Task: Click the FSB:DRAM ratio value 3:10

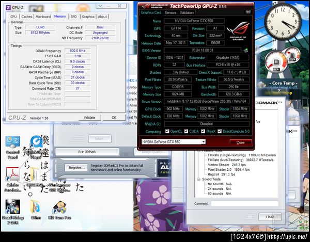Action: [x=78, y=56]
